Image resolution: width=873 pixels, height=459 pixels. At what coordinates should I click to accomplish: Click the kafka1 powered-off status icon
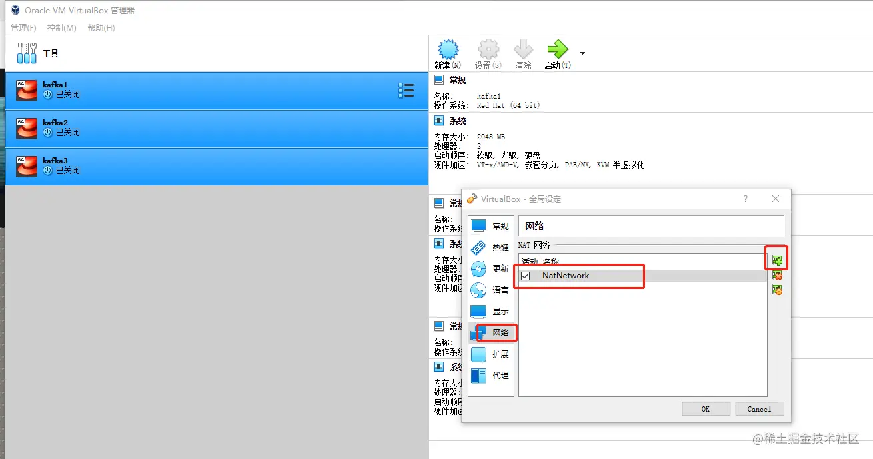pyautogui.click(x=47, y=95)
